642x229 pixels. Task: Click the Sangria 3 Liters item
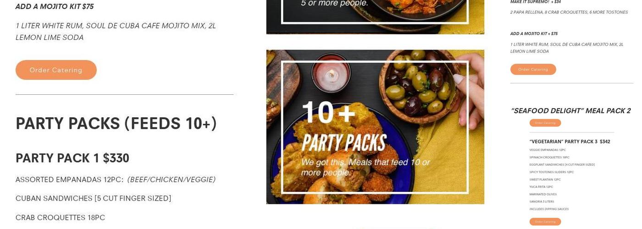(542, 202)
